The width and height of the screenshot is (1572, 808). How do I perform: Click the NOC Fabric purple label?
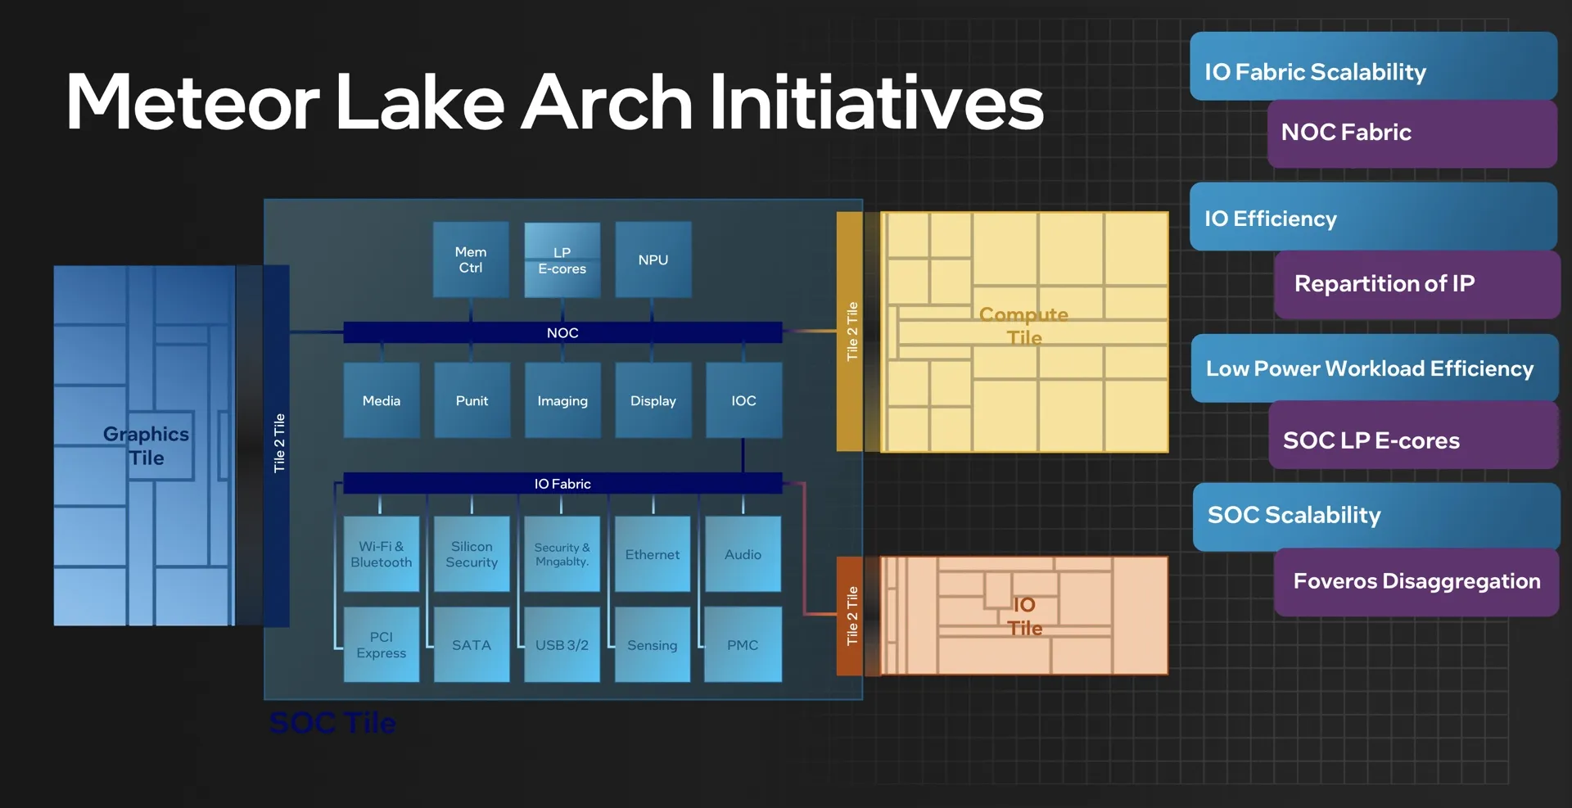coord(1412,133)
